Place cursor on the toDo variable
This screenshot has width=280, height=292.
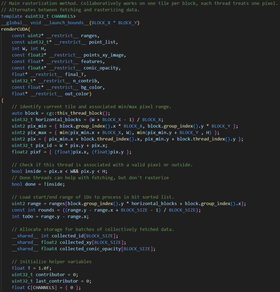(x=27, y=216)
